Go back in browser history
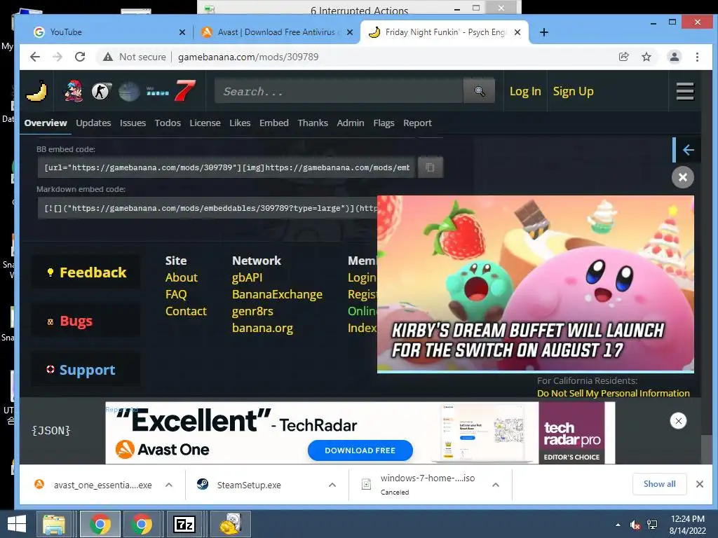Viewport: 718px width, 538px height. [35, 57]
